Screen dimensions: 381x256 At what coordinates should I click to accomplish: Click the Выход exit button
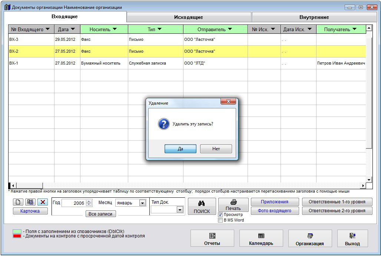pos(352,238)
